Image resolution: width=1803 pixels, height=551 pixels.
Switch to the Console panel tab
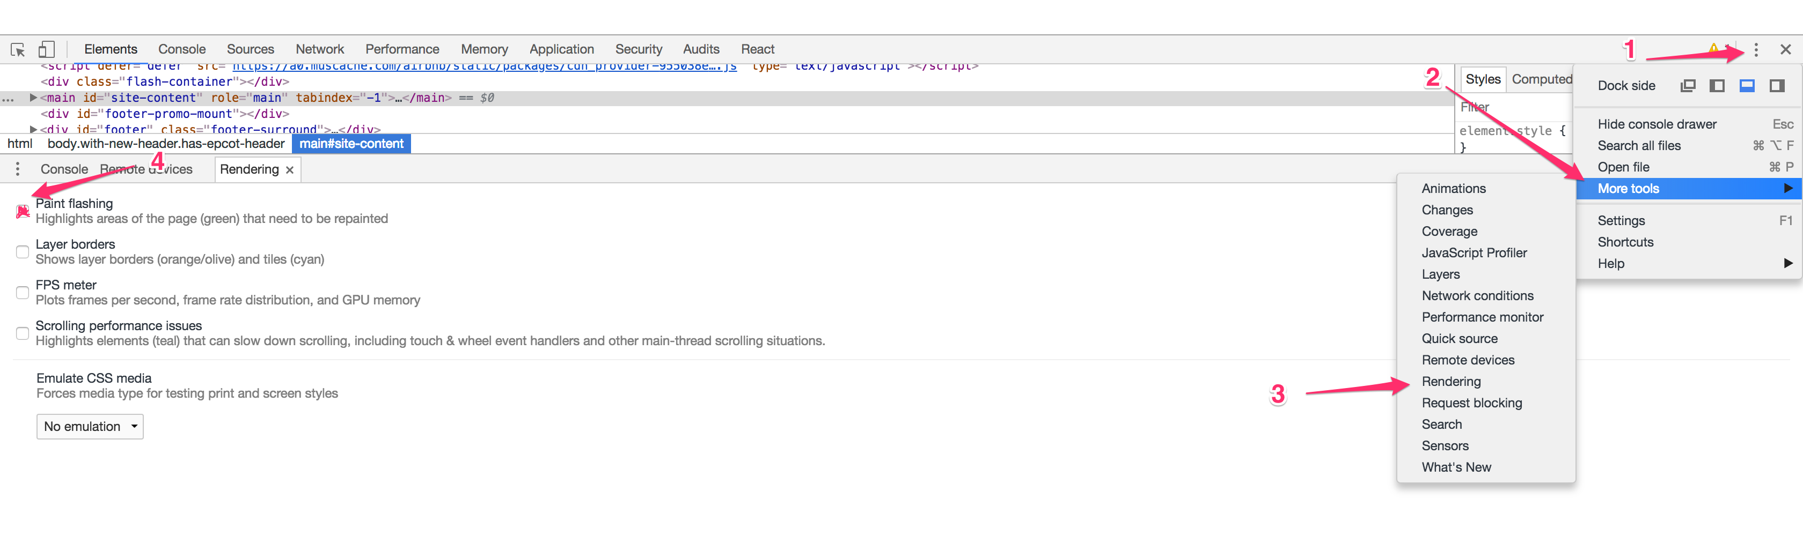(182, 50)
